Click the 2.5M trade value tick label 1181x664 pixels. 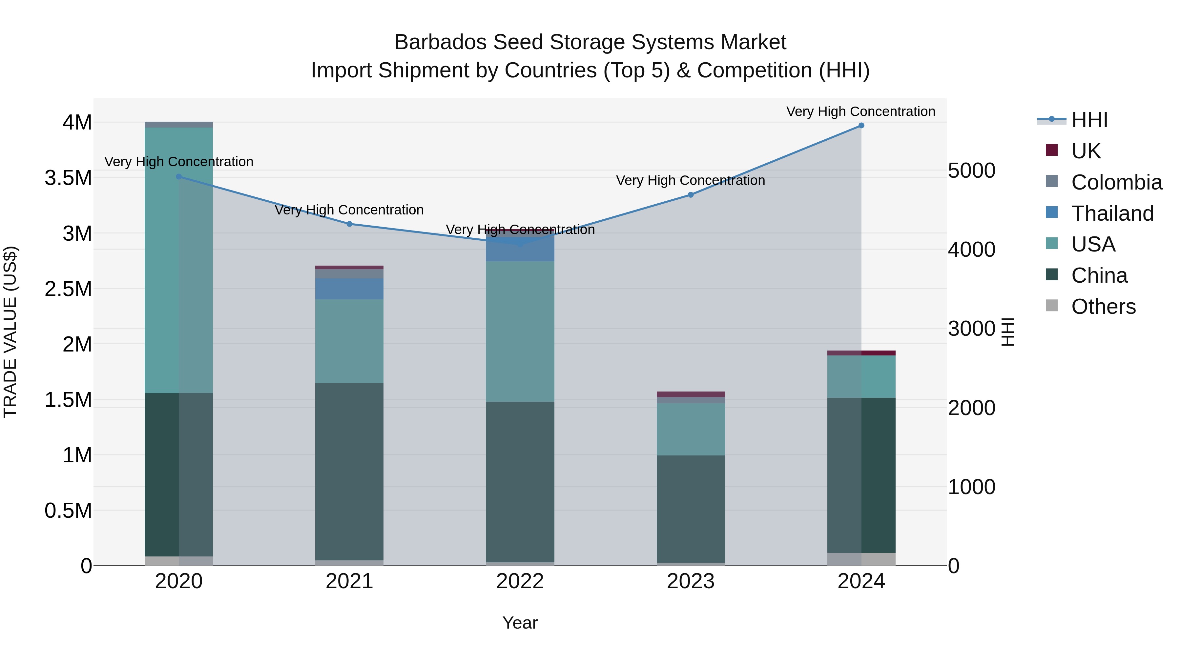click(x=68, y=289)
